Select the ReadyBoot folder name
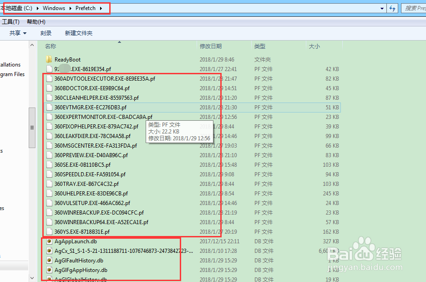Screen dimensions: 426x282 point(67,60)
